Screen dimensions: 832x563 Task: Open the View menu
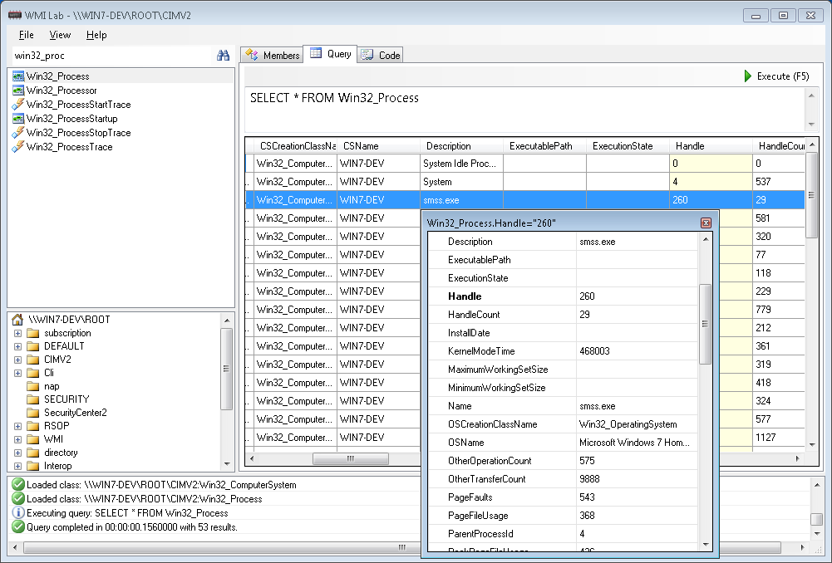60,35
